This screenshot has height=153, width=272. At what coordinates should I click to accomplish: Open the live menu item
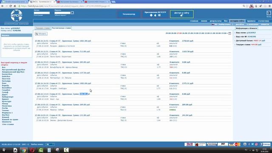click(226, 21)
